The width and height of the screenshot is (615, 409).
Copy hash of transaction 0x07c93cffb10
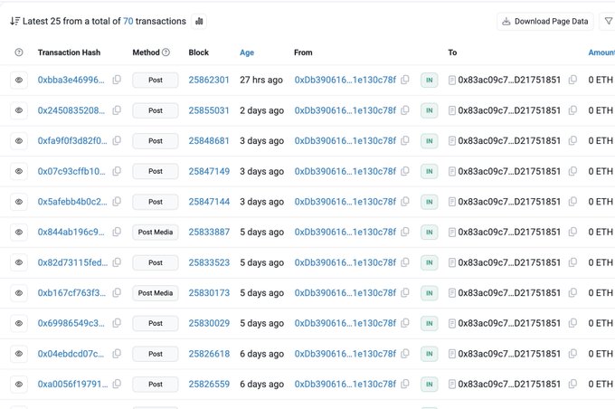coord(117,171)
